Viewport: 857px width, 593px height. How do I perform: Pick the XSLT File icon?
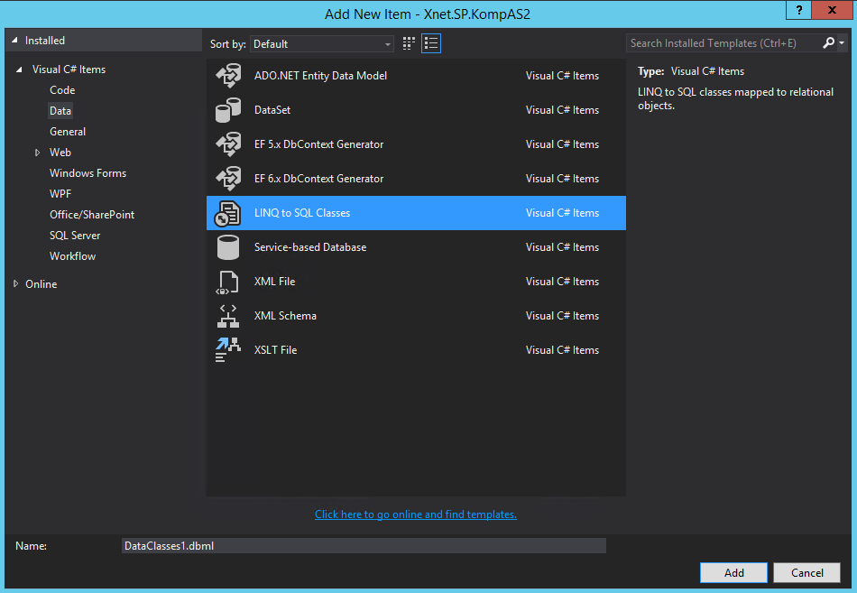point(227,350)
